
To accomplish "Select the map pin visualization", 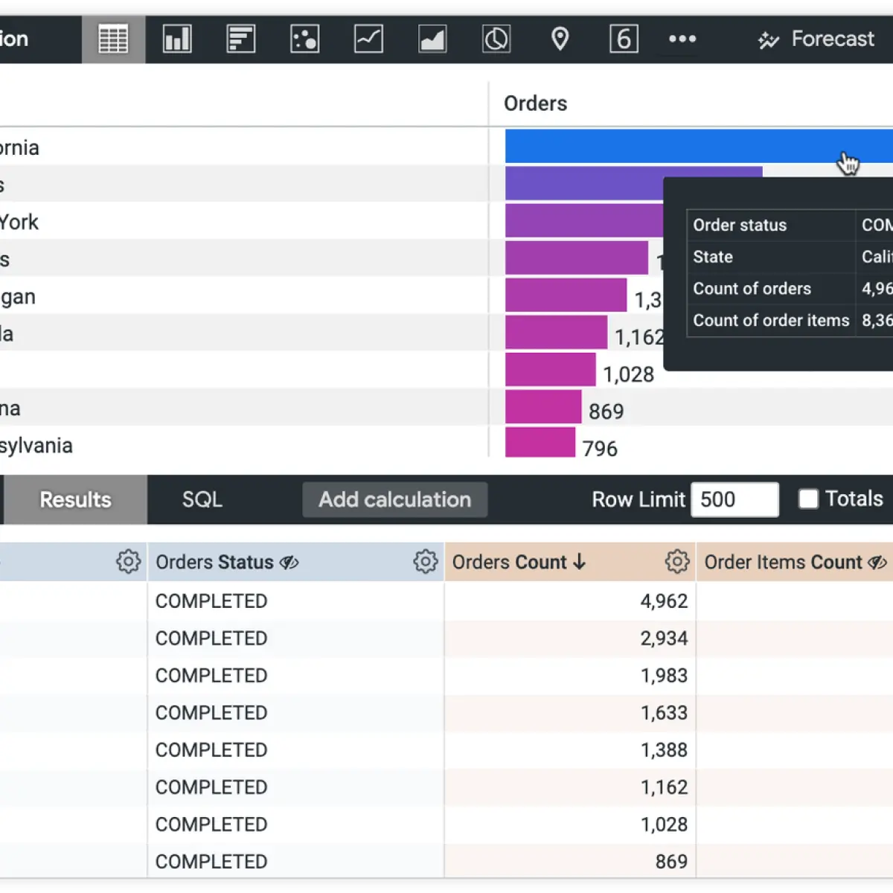I will click(560, 39).
